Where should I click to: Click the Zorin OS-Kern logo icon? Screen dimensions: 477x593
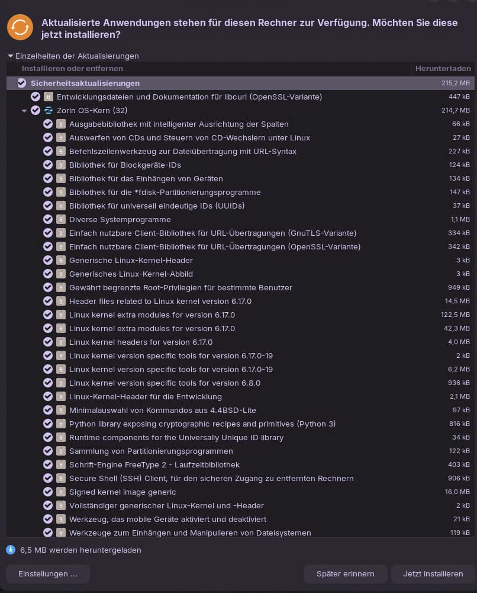click(x=49, y=110)
